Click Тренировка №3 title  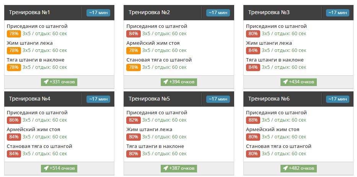(269, 13)
